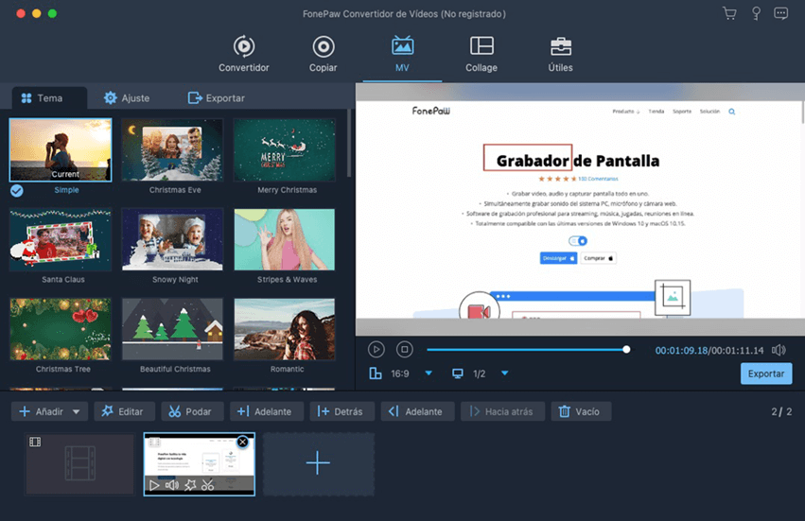Choose the Christmas Eve theme
The image size is (805, 521).
point(172,150)
